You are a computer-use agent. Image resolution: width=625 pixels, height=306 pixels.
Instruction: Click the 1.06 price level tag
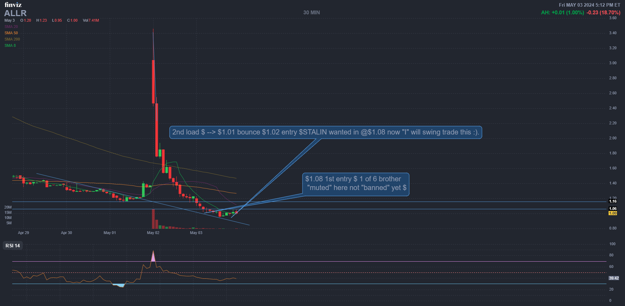613,209
